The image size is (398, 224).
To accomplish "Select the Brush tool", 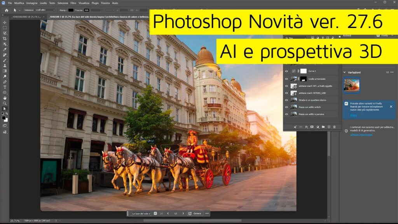I will point(5,60).
